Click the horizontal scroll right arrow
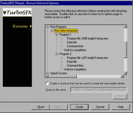 click(122, 76)
